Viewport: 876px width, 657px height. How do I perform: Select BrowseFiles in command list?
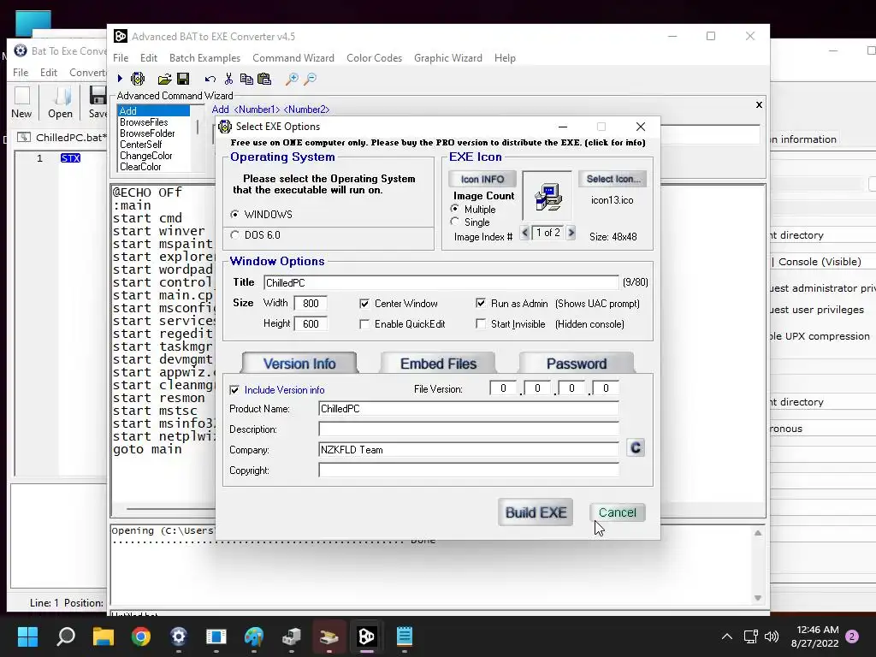(144, 122)
